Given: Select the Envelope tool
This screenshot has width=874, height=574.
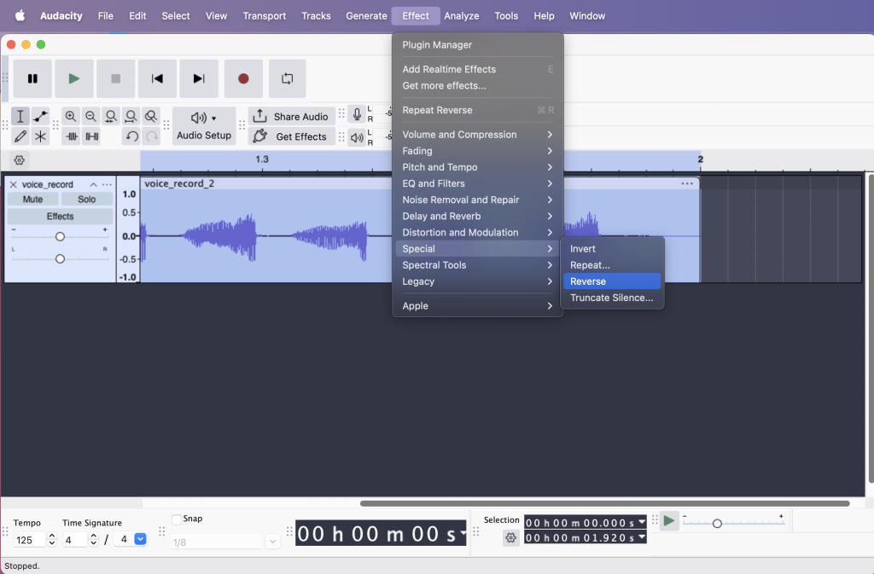Looking at the screenshot, I should [x=40, y=117].
